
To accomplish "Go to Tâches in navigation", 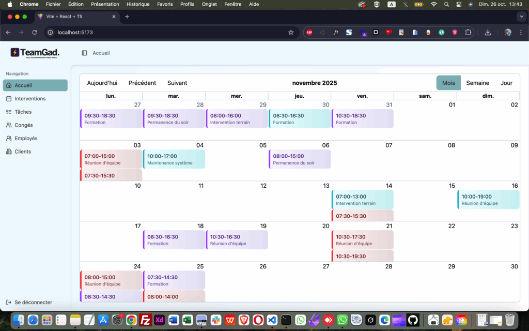I will click(23, 112).
